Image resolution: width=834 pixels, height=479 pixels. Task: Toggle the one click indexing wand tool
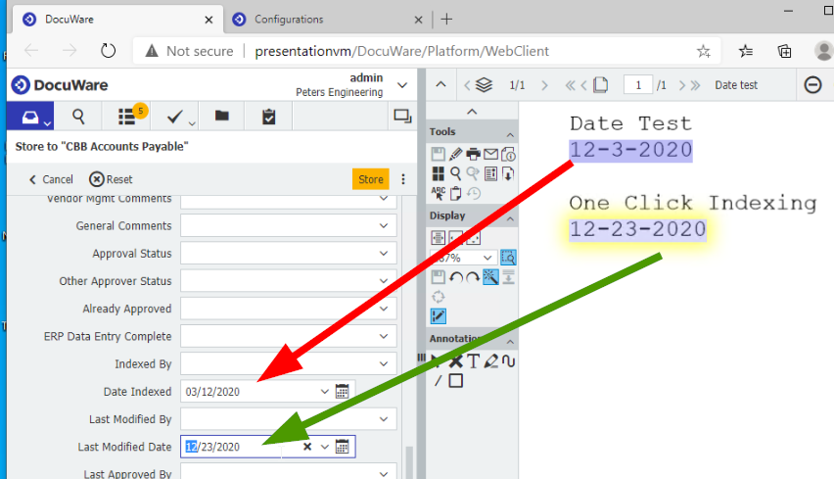(x=490, y=277)
